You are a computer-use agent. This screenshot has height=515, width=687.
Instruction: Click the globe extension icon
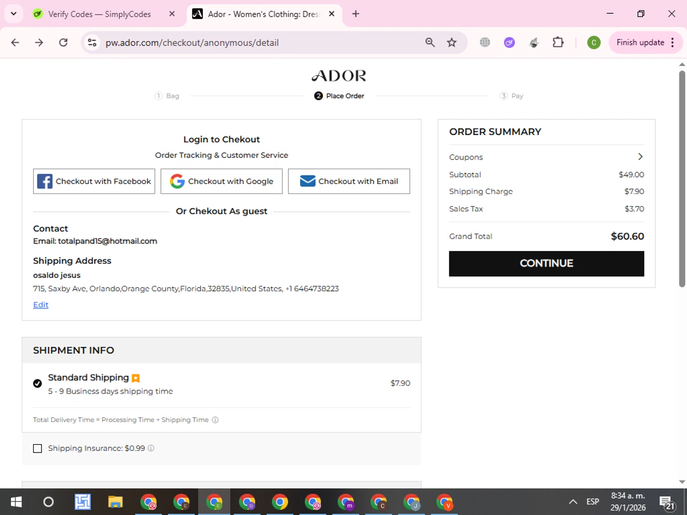(x=485, y=43)
